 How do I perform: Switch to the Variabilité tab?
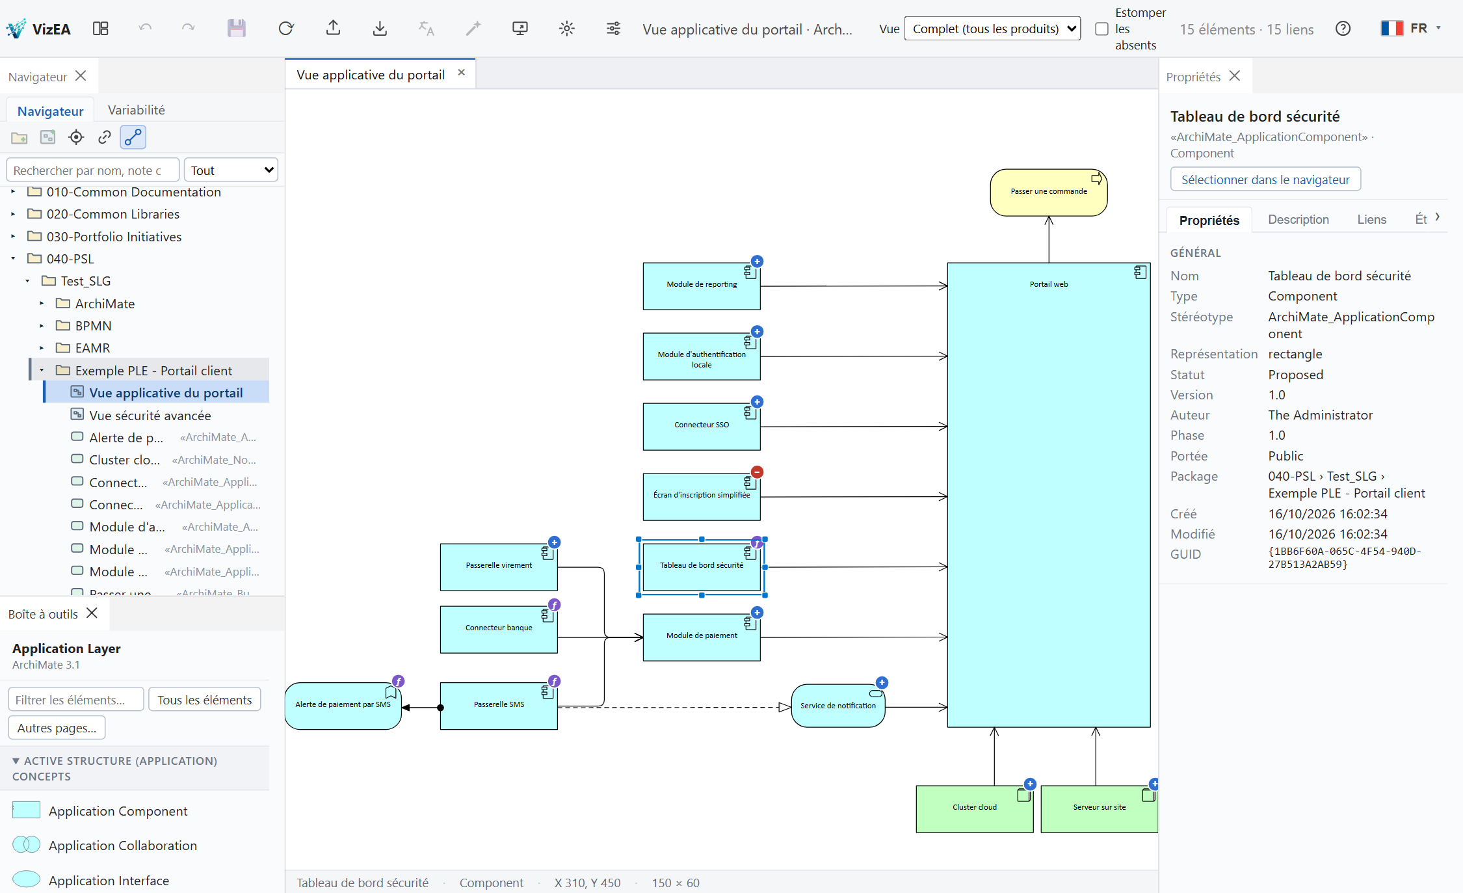[x=136, y=110]
